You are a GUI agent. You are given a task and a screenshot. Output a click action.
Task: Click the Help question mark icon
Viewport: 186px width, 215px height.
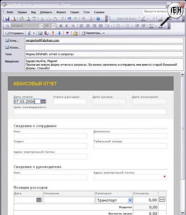pos(98,19)
